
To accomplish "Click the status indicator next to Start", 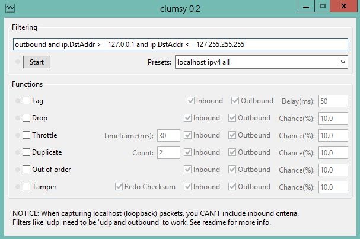I will tap(17, 62).
